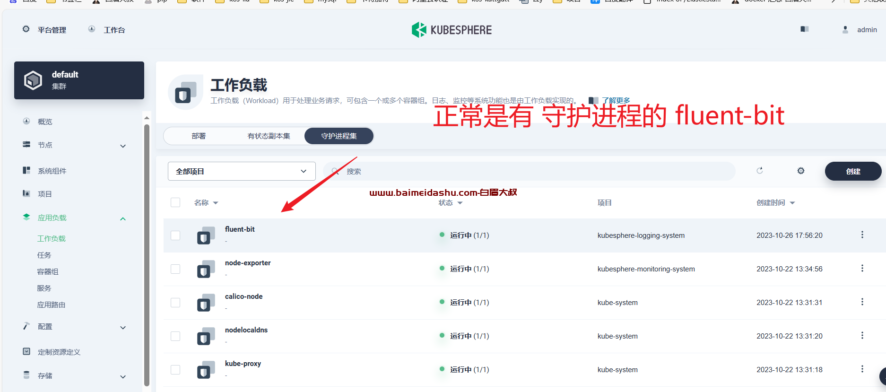Screen dimensions: 886x392
Task: Open 任务 in the sidebar
Action: click(x=44, y=255)
